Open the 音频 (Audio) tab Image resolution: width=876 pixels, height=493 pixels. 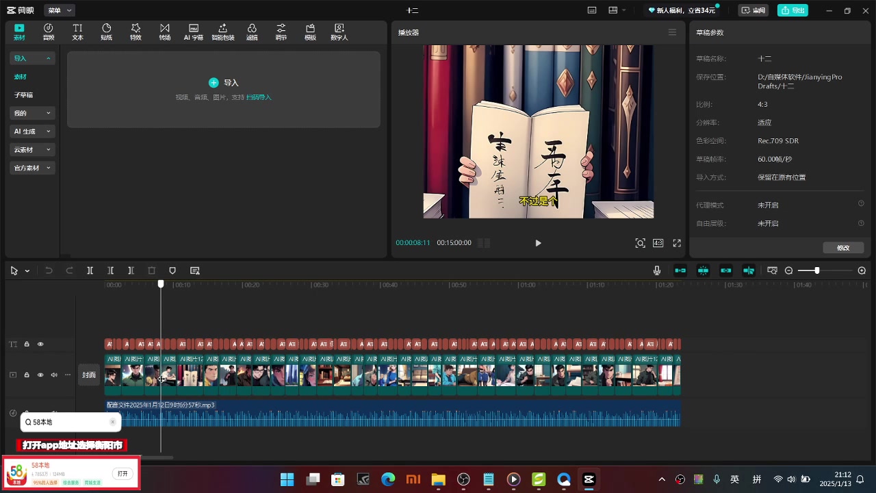pyautogui.click(x=49, y=31)
